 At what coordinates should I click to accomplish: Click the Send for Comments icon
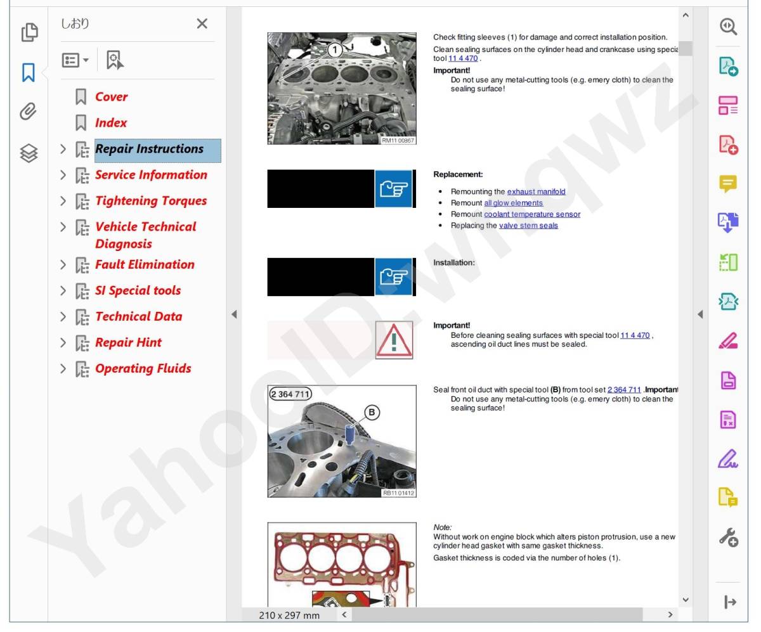(728, 497)
